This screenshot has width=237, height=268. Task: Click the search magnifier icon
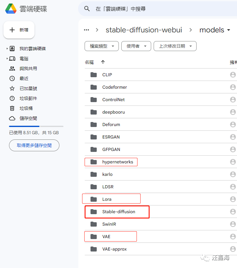pos(87,9)
